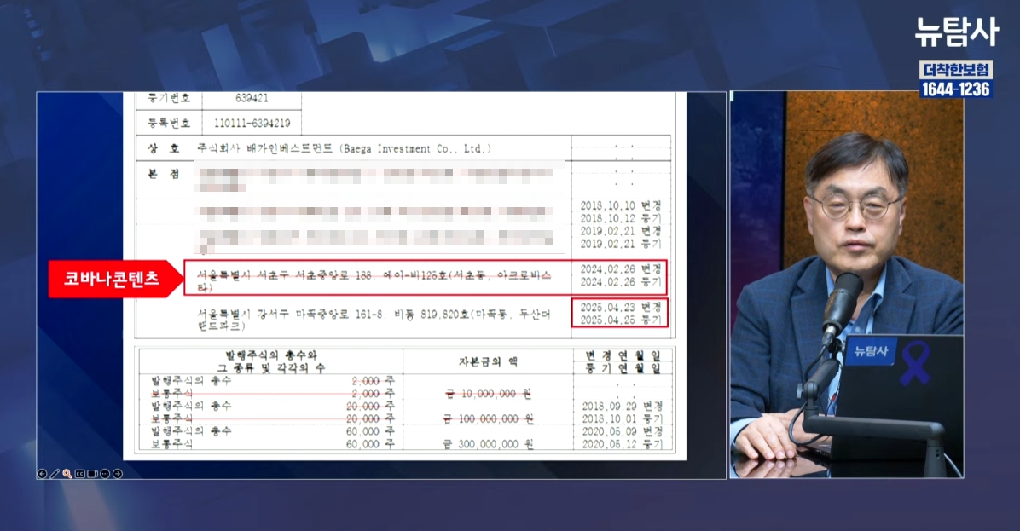Activate the magnifier zoom tool
This screenshot has height=531, width=1020.
67,473
